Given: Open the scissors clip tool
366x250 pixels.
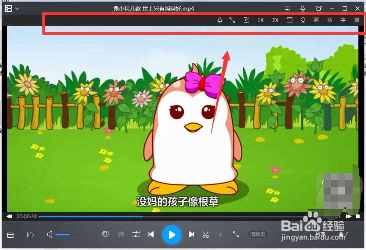Looking at the screenshot, I should point(205,235).
